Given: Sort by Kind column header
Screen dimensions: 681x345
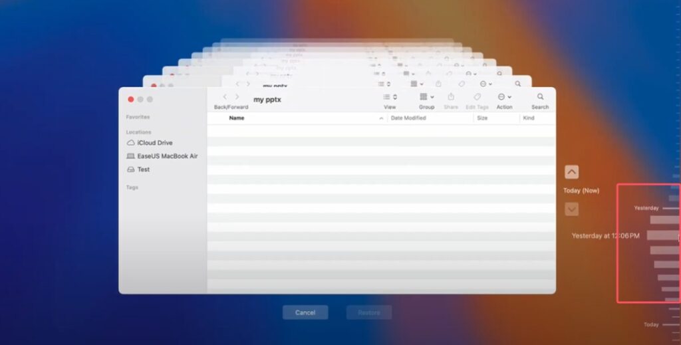Looking at the screenshot, I should [529, 118].
